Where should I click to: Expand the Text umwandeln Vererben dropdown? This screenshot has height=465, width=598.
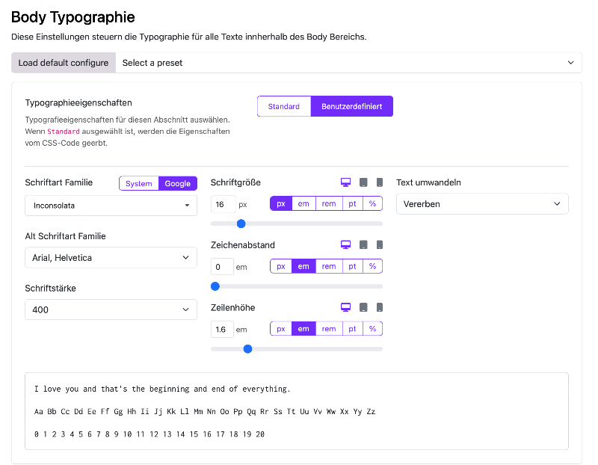click(482, 204)
